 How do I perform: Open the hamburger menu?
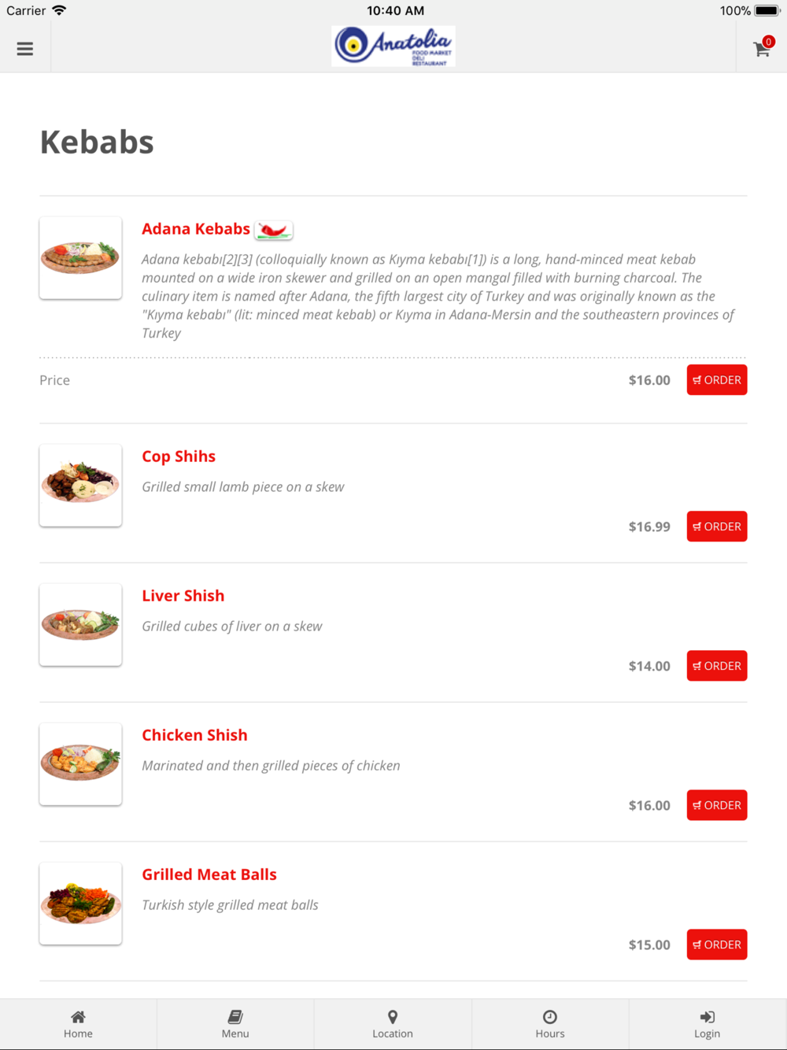(x=25, y=49)
